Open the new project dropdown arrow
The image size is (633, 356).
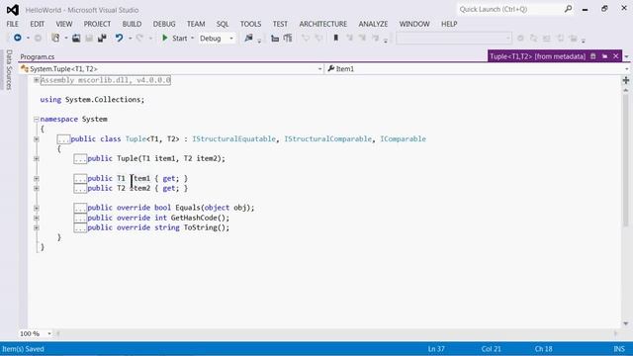[x=66, y=39]
